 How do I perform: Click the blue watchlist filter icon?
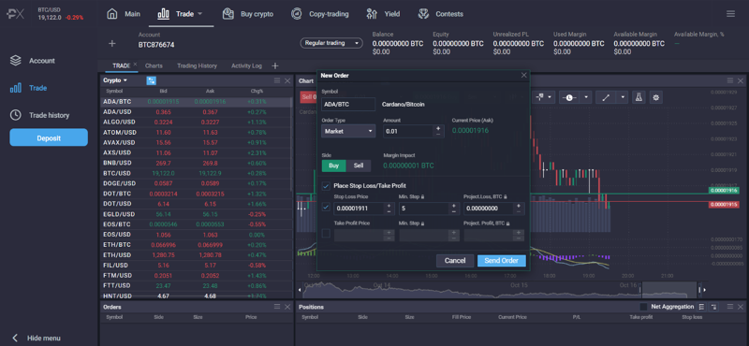(151, 80)
